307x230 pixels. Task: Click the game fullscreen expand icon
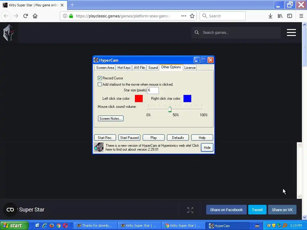point(190,210)
